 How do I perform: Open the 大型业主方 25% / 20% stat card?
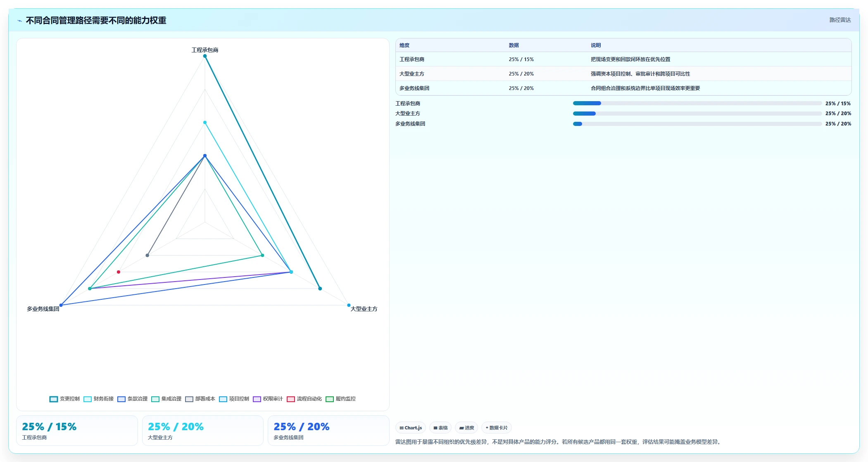(203, 431)
